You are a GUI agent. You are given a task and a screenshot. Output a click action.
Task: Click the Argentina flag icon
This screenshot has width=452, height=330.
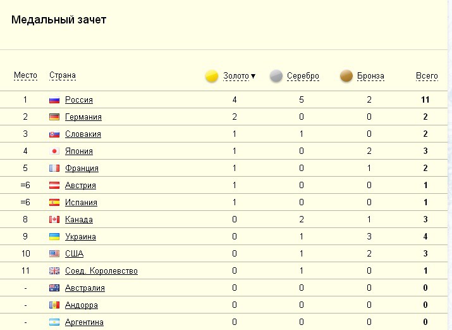click(x=54, y=322)
